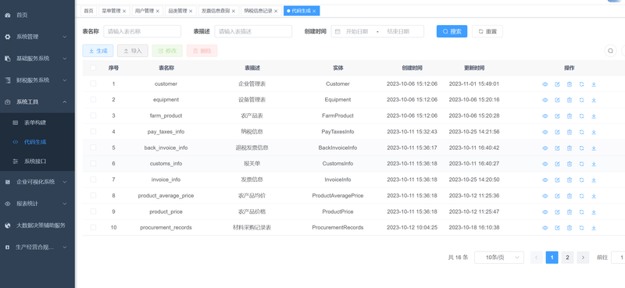Edit the back_invoice_info row
The image size is (625, 288).
(x=557, y=148)
